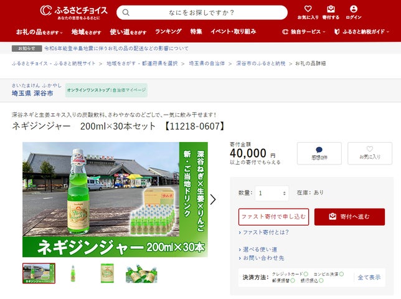Viewport: 401px width, 299px height.
Task: Click the 在庫: あり stock status
Action: (310, 192)
